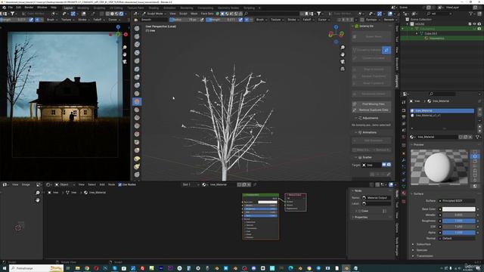Image resolution: width=484 pixels, height=272 pixels.
Task: Toggle Radius pen pressure in main header
Action: pos(202,20)
